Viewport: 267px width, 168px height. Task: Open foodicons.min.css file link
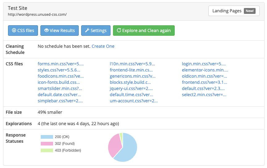coord(60,76)
